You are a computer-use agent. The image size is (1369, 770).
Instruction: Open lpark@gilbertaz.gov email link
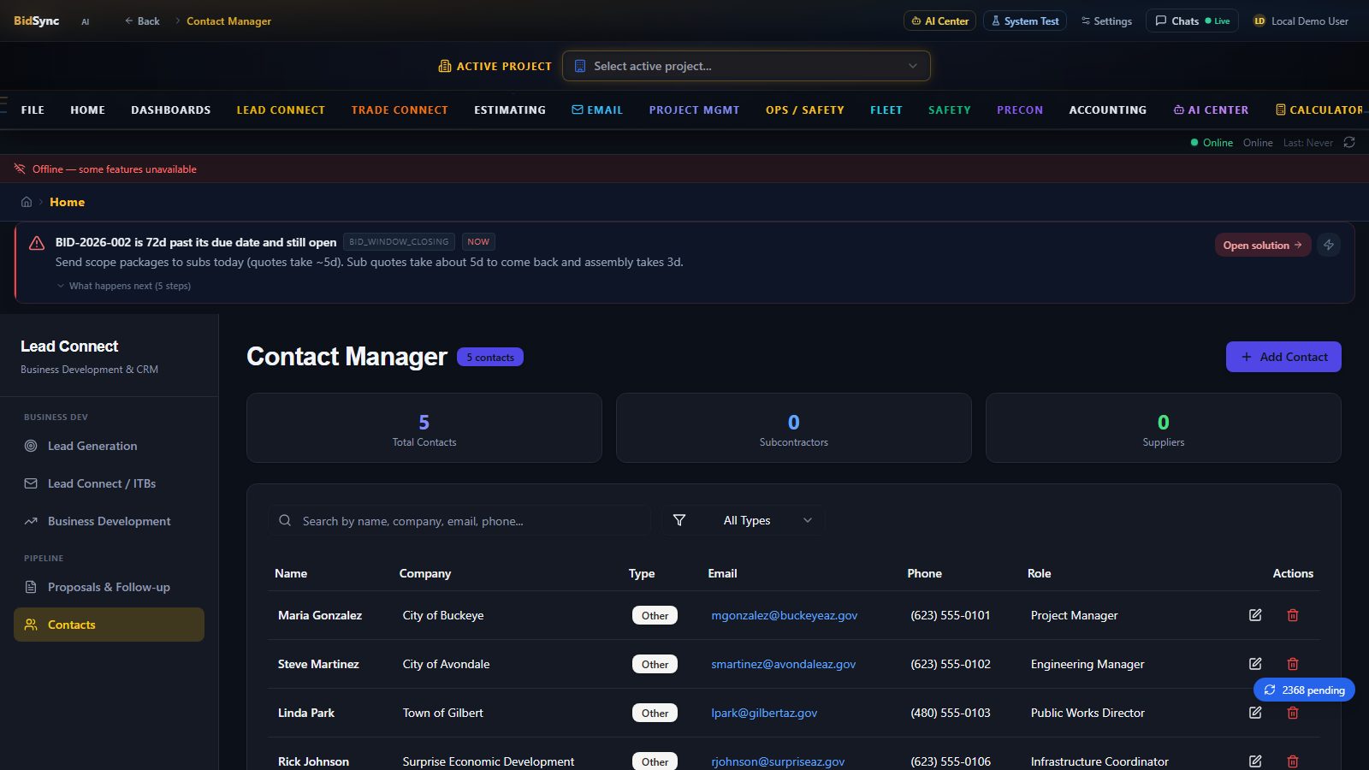(x=764, y=713)
